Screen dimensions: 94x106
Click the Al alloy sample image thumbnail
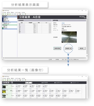pyautogui.click(x=69, y=37)
